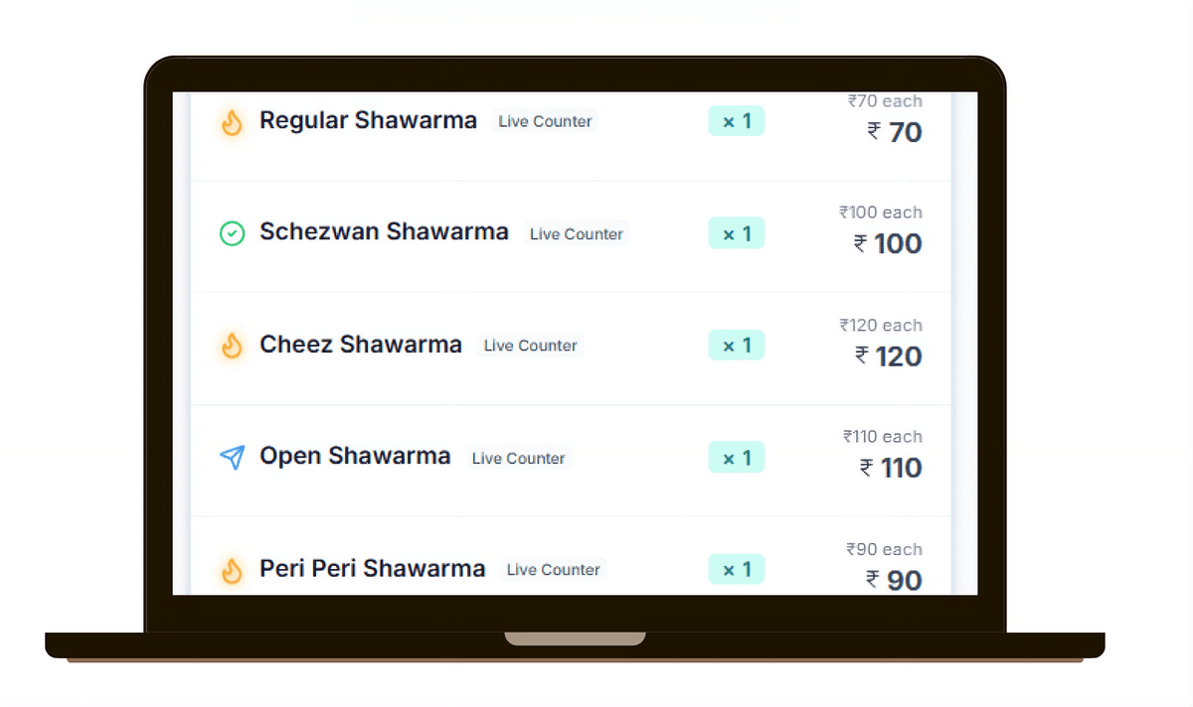Select the Open Shawarma item name
Image resolution: width=1193 pixels, height=707 pixels.
pyautogui.click(x=355, y=456)
